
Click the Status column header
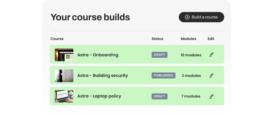tap(157, 39)
